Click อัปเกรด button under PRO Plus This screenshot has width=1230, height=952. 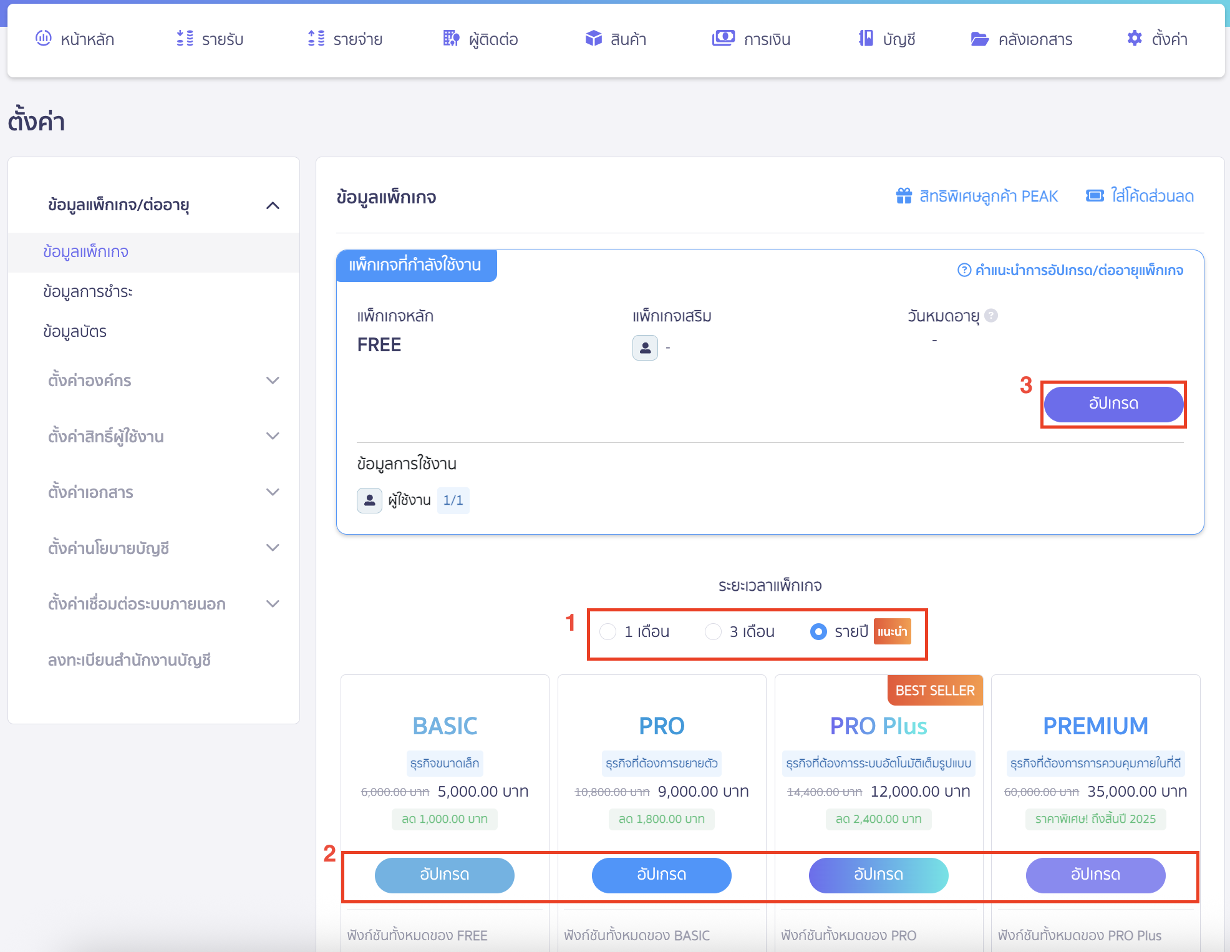click(x=878, y=875)
